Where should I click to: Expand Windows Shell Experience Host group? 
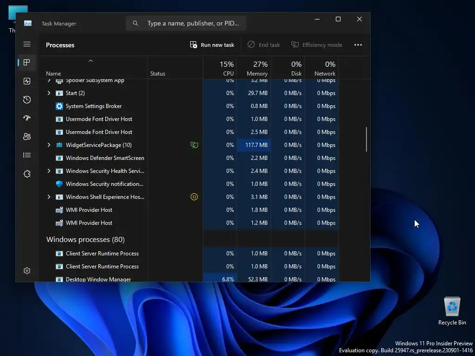coord(49,197)
